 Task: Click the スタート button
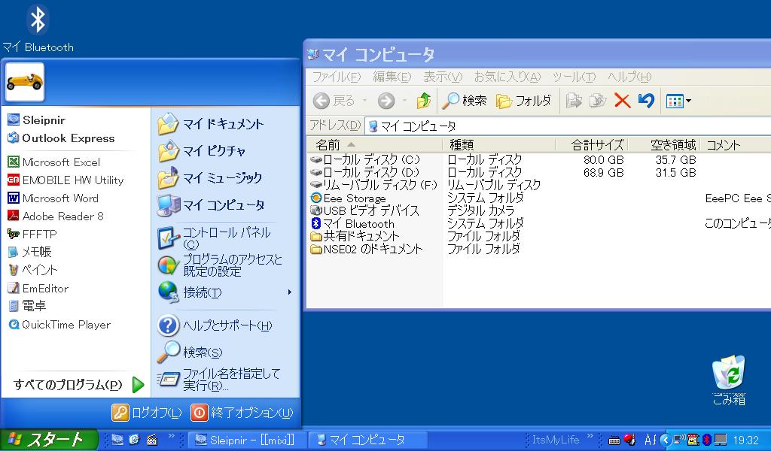click(x=49, y=439)
